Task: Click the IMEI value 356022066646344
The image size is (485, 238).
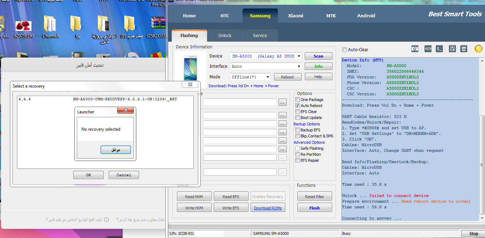Action: click(x=405, y=71)
